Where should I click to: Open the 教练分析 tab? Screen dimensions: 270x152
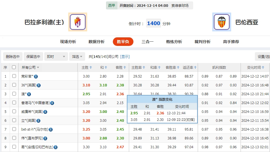click(x=174, y=42)
